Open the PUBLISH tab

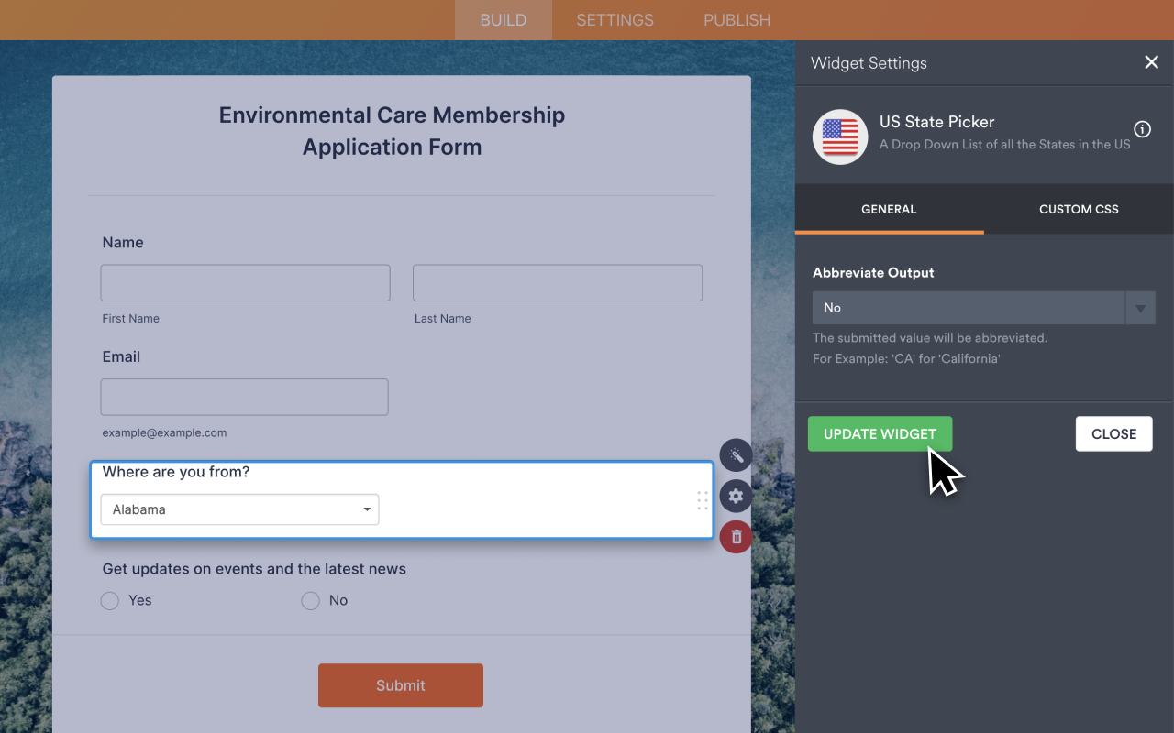(737, 19)
